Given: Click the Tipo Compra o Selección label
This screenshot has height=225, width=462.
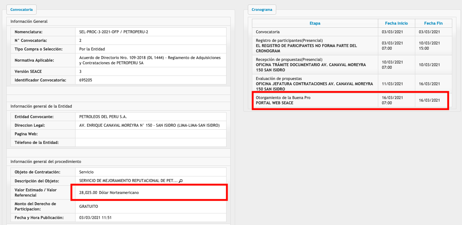Looking at the screenshot, I should [38, 49].
